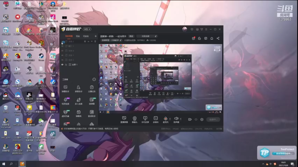This screenshot has height=167, width=298.
Task: Open the 弹幕助手 tool
Action: tap(66, 89)
